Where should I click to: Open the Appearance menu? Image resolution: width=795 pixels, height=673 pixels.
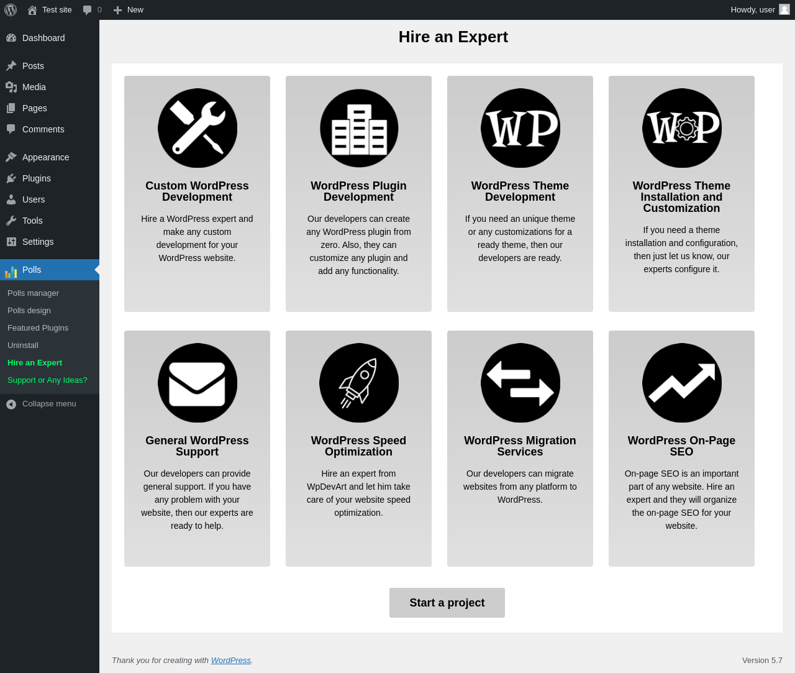click(x=50, y=157)
